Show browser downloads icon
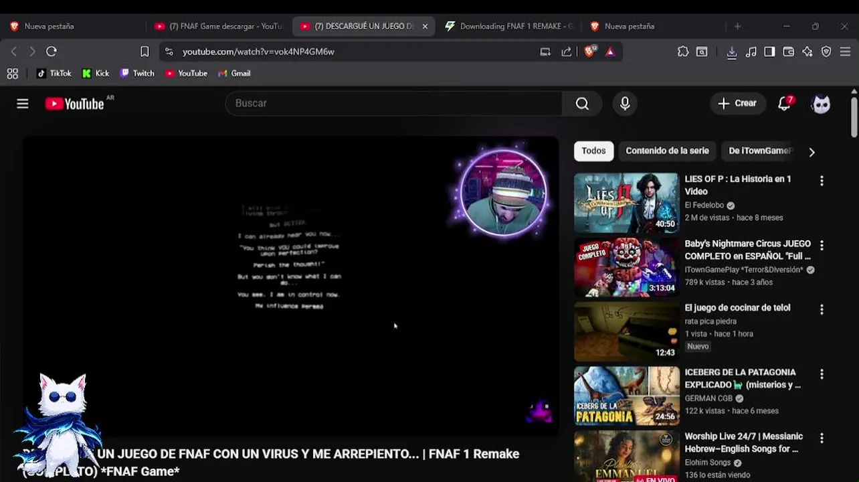The width and height of the screenshot is (859, 482). point(732,52)
